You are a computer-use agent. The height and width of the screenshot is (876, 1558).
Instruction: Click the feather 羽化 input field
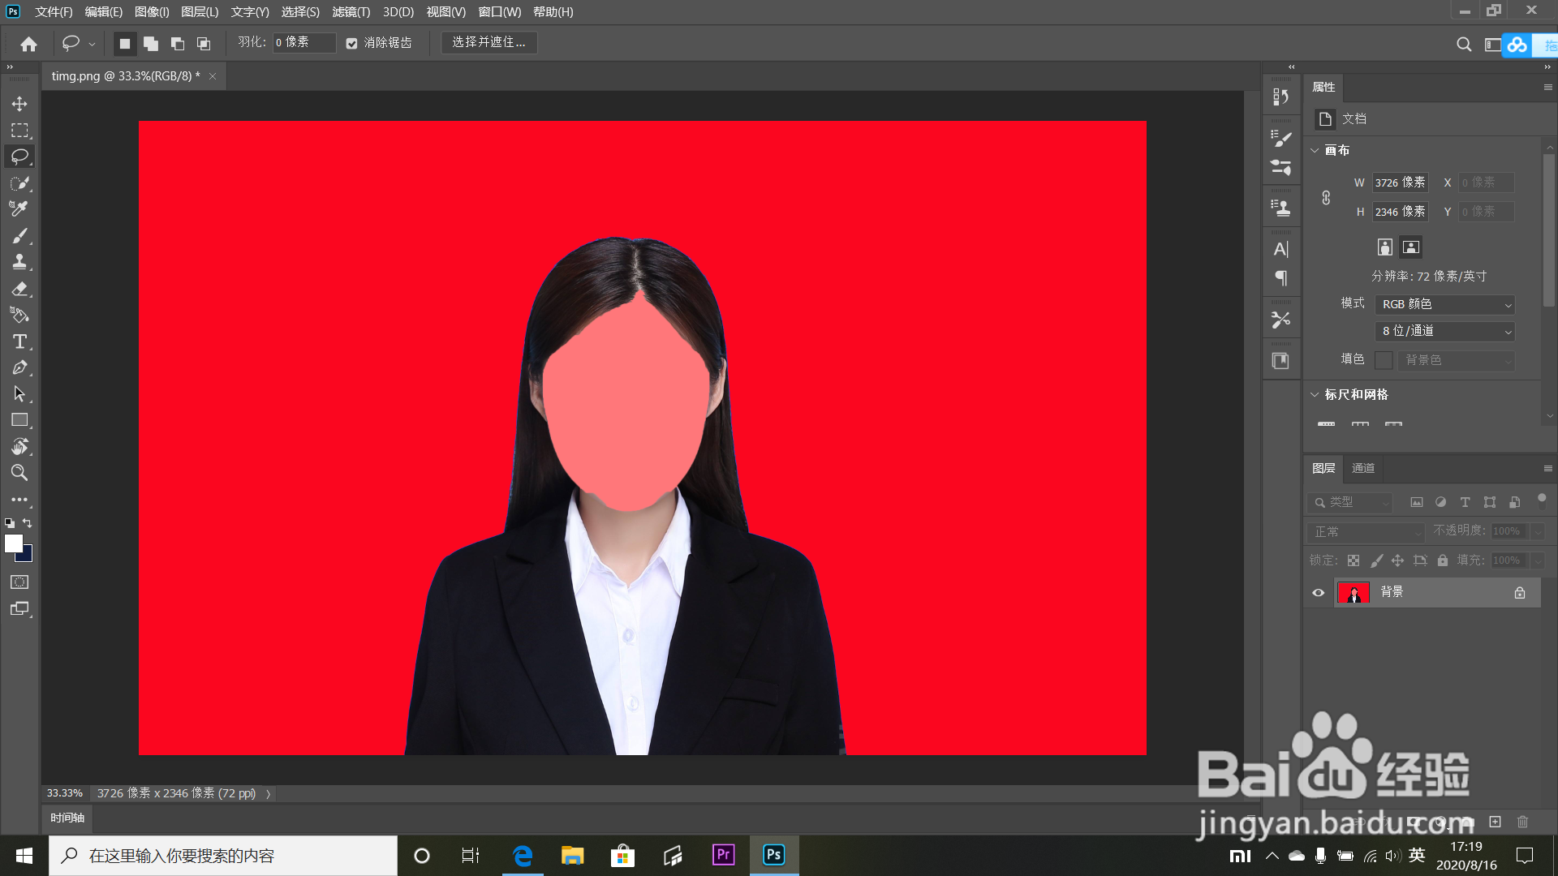point(304,42)
